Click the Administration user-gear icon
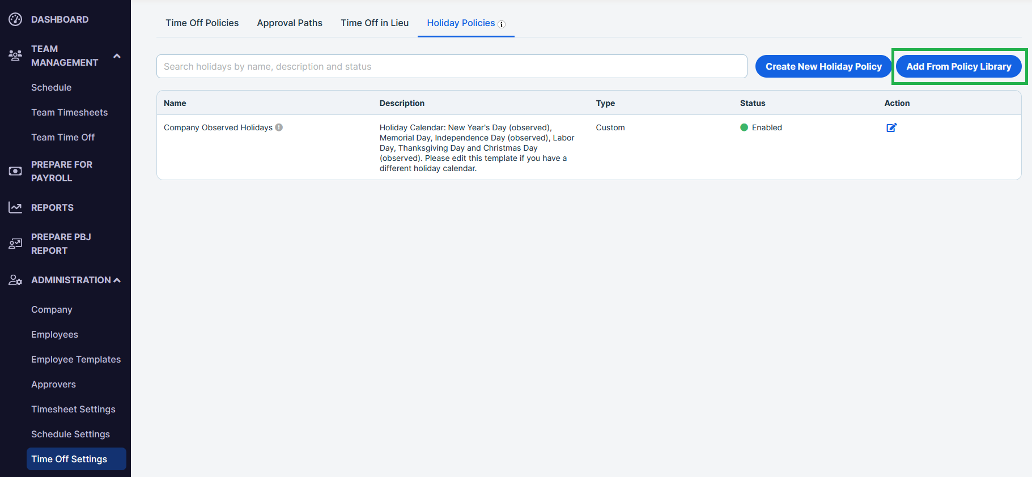1032x477 pixels. 15,280
